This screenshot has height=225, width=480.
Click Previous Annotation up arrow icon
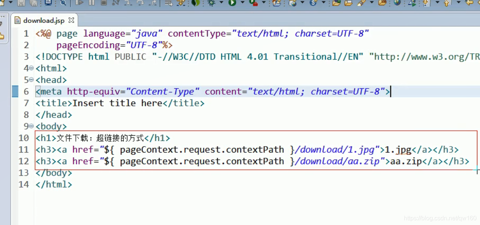point(447,3)
